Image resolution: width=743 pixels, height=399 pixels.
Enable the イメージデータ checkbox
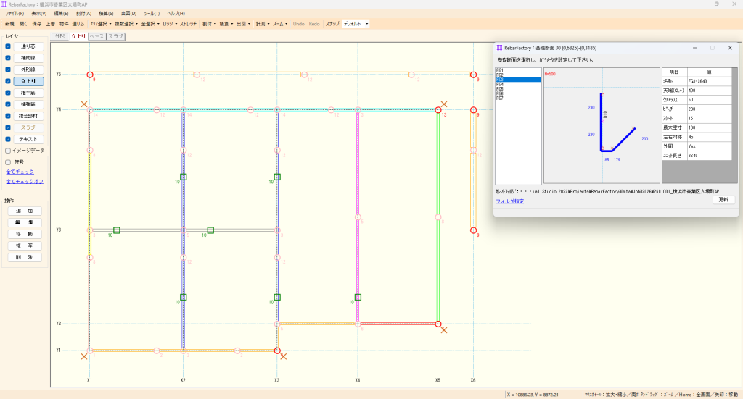(8, 151)
